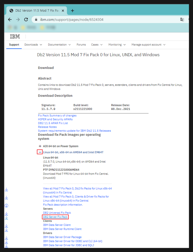Click download icon beside IBM Data Server Runtime Client
193x252 pixels.
point(6,230)
